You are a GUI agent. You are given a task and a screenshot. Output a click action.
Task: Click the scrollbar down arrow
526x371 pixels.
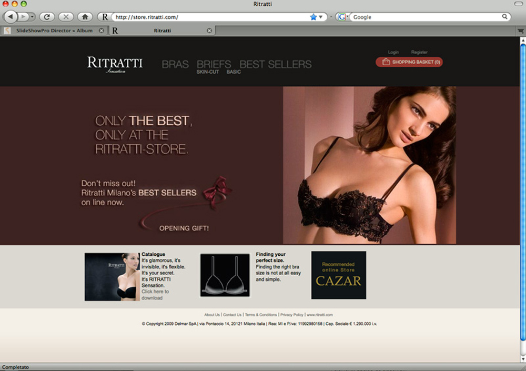click(x=523, y=359)
